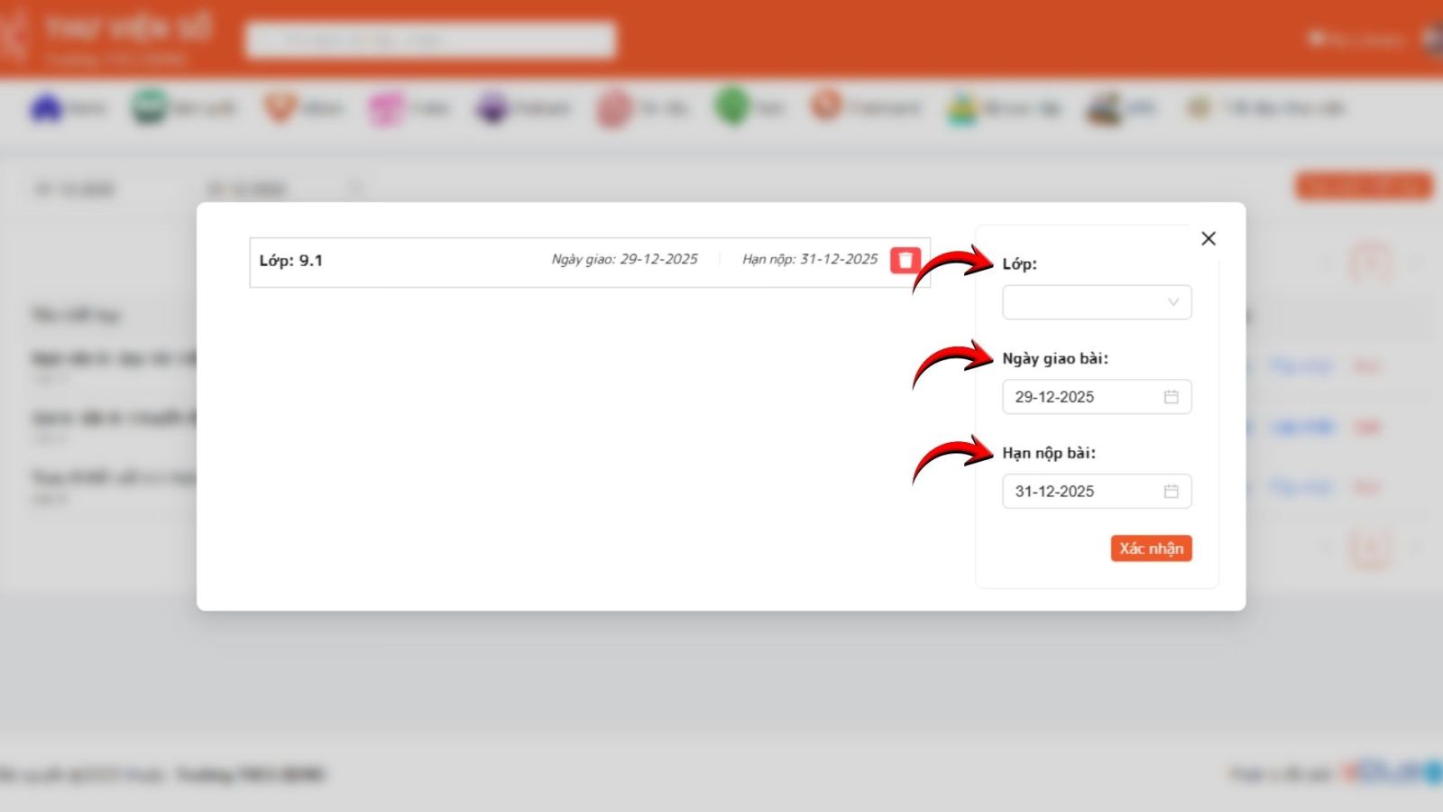Click calendar icon in Ngày giao bài field
Screen dimensions: 1443x812
1171,397
